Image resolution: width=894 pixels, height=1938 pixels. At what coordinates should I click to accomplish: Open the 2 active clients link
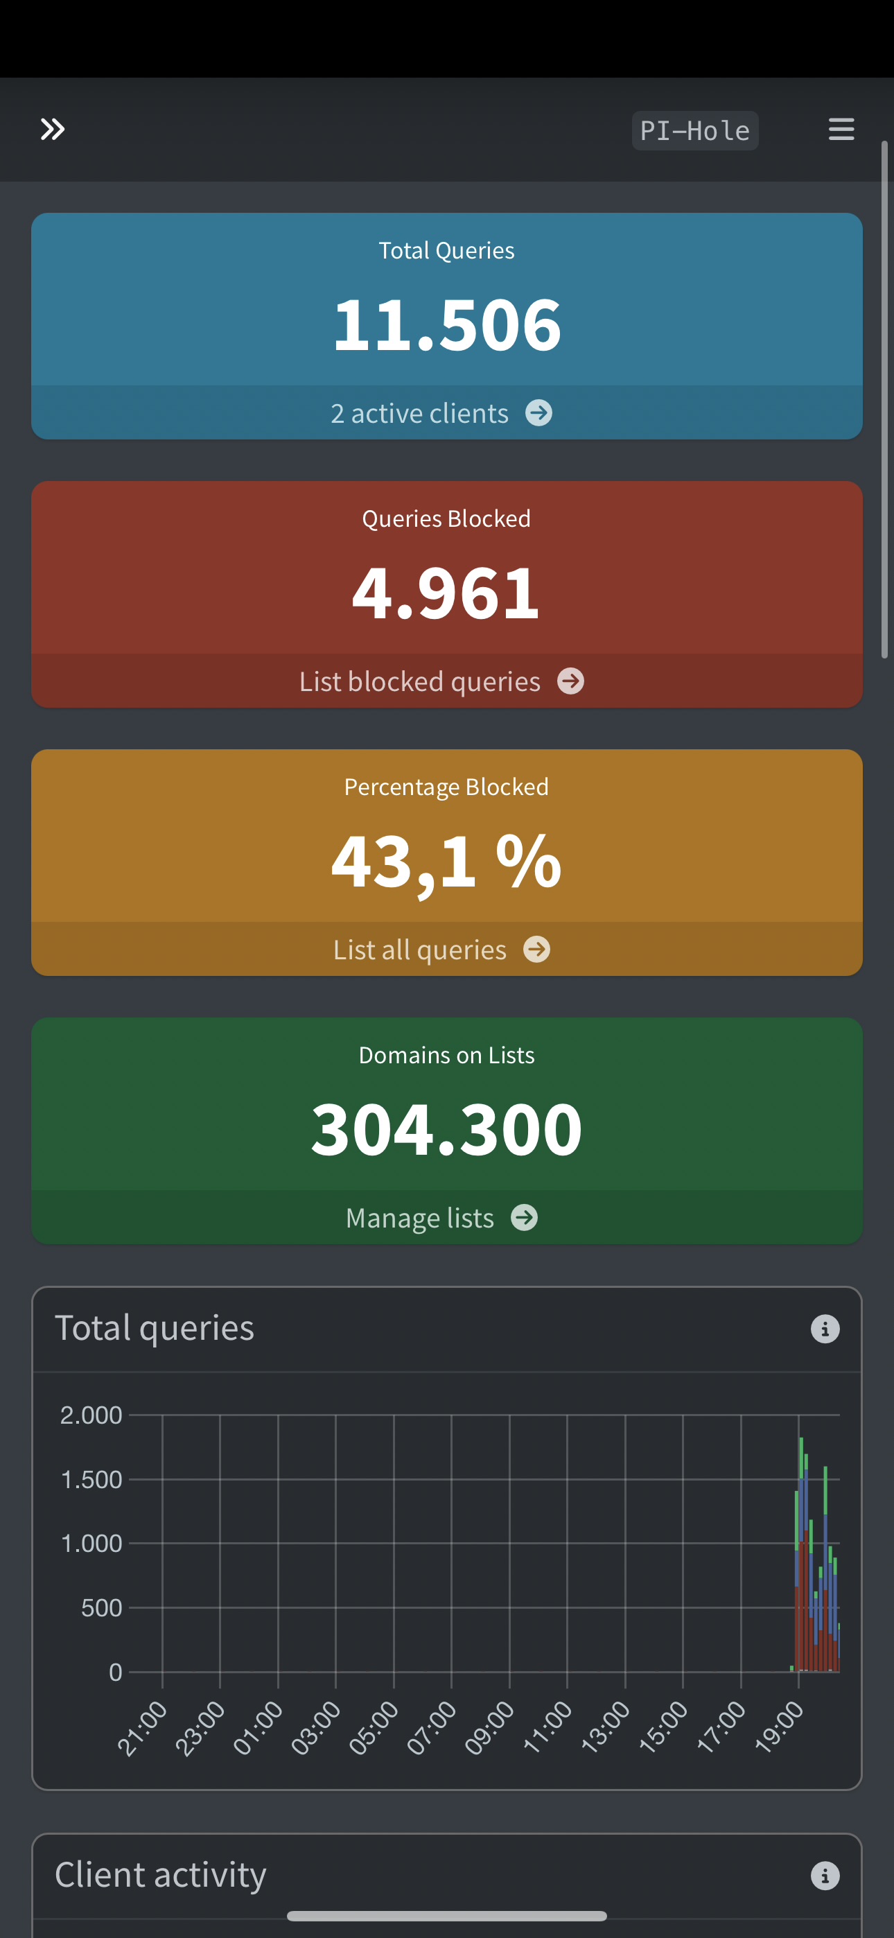coord(419,413)
